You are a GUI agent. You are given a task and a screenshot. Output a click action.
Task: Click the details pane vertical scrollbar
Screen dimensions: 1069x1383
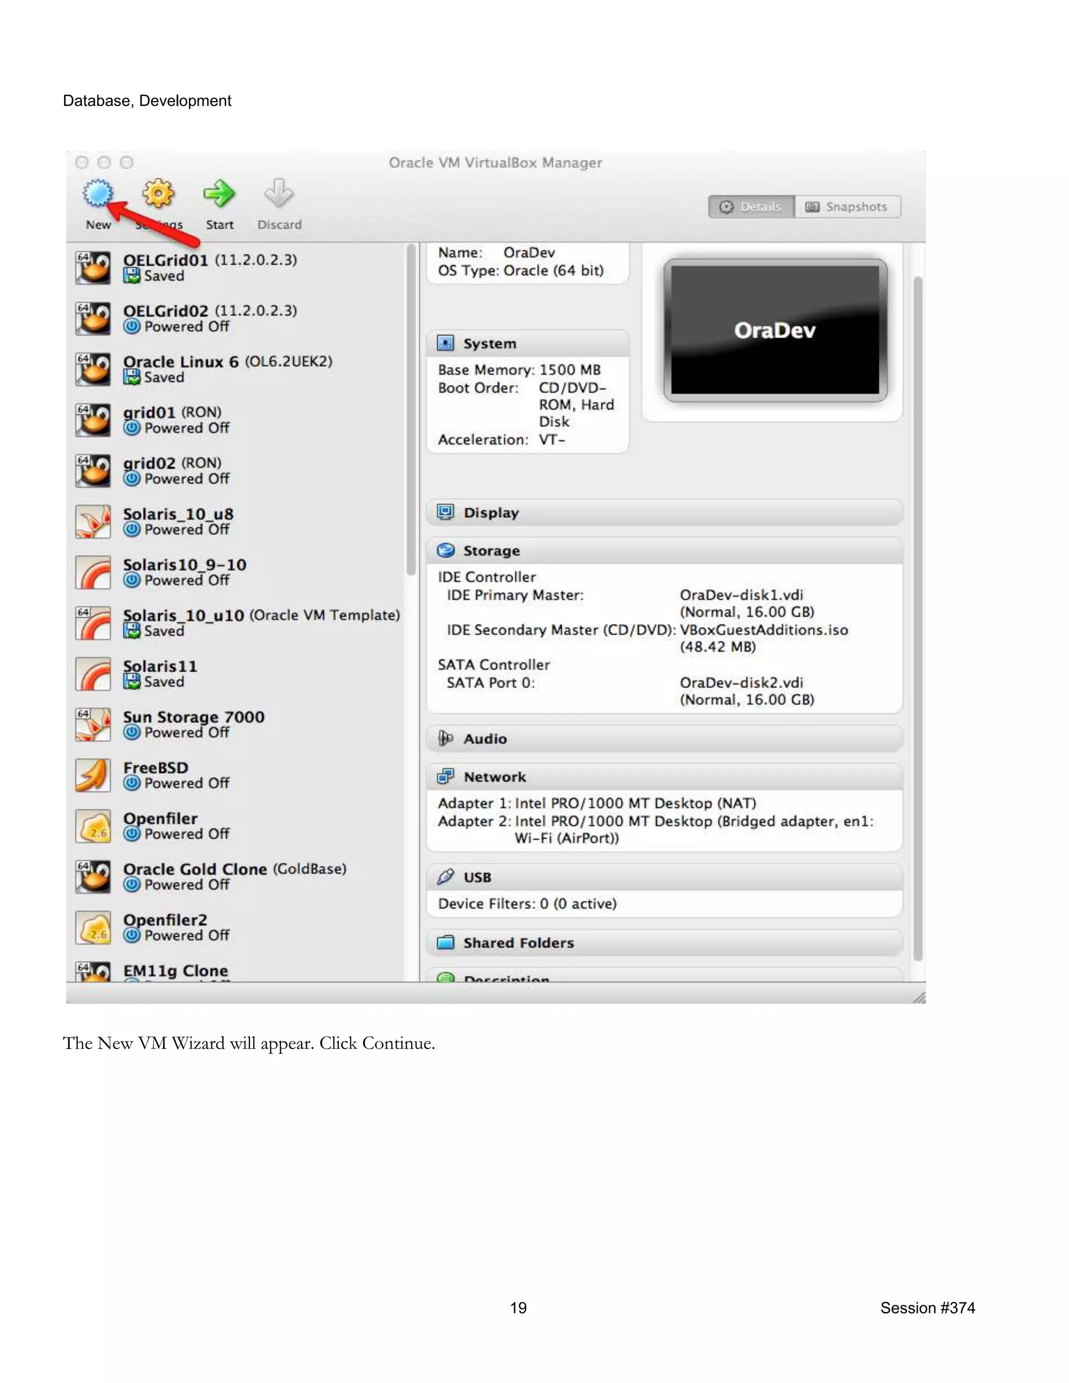[x=918, y=619]
